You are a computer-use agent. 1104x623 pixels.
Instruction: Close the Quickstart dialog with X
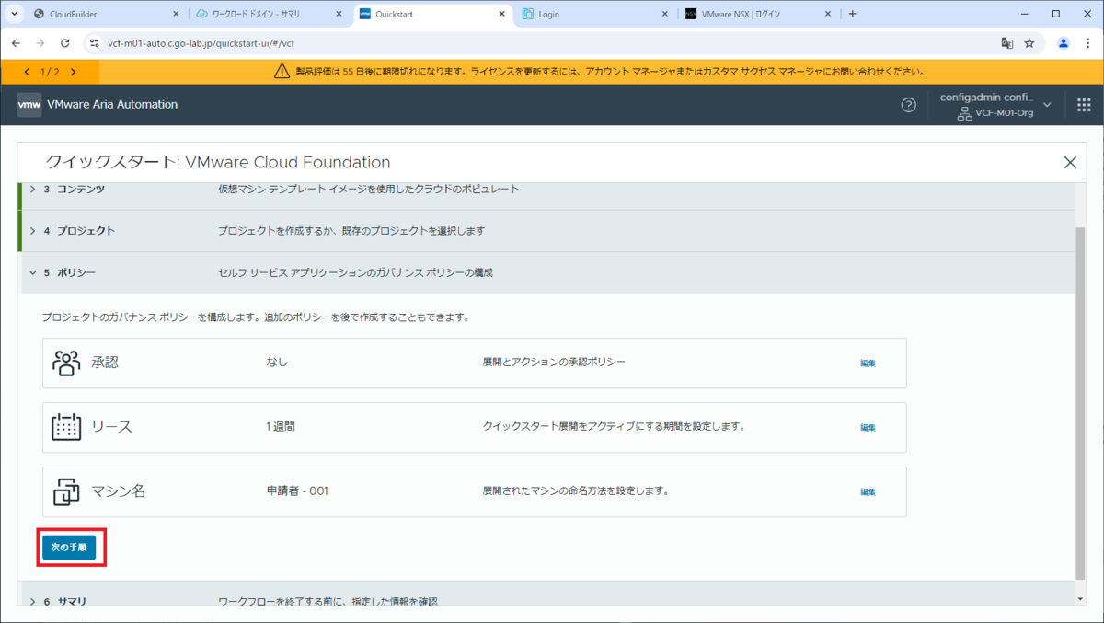click(x=1070, y=162)
